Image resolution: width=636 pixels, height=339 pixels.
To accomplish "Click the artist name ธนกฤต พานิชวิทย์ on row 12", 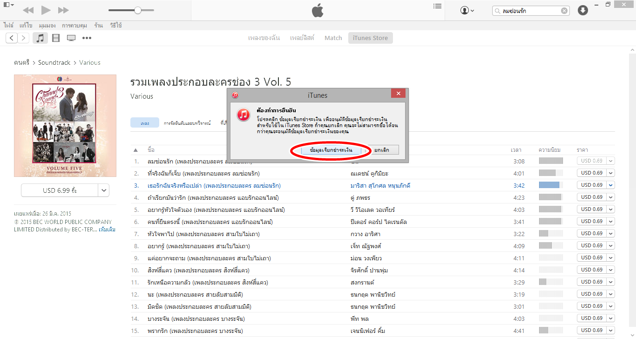I will coord(373,294).
